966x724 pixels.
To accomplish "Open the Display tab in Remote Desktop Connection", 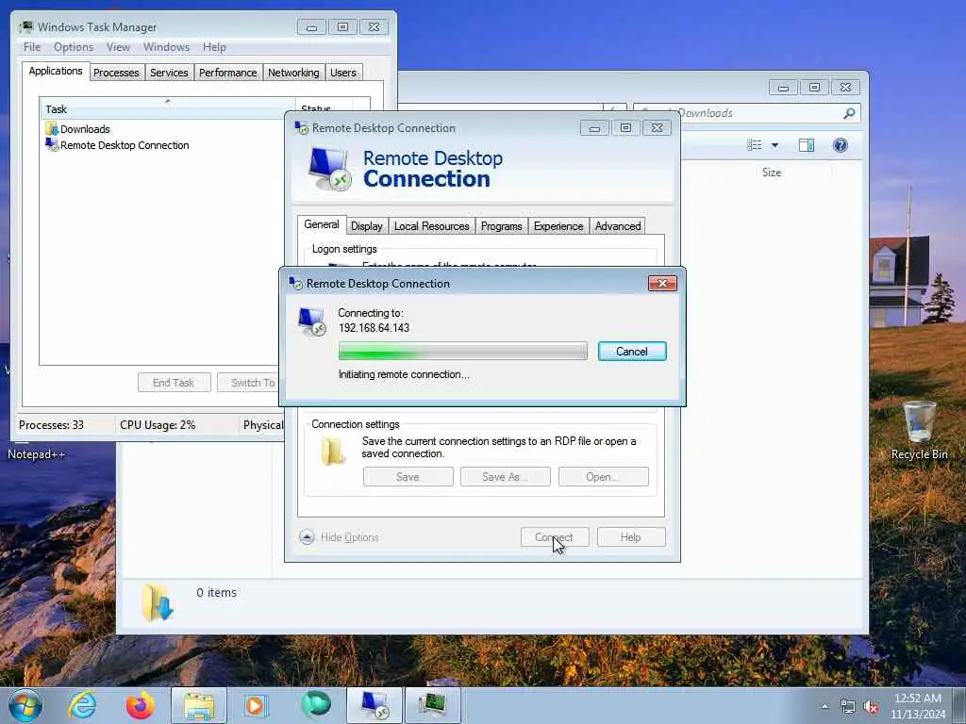I will click(367, 226).
